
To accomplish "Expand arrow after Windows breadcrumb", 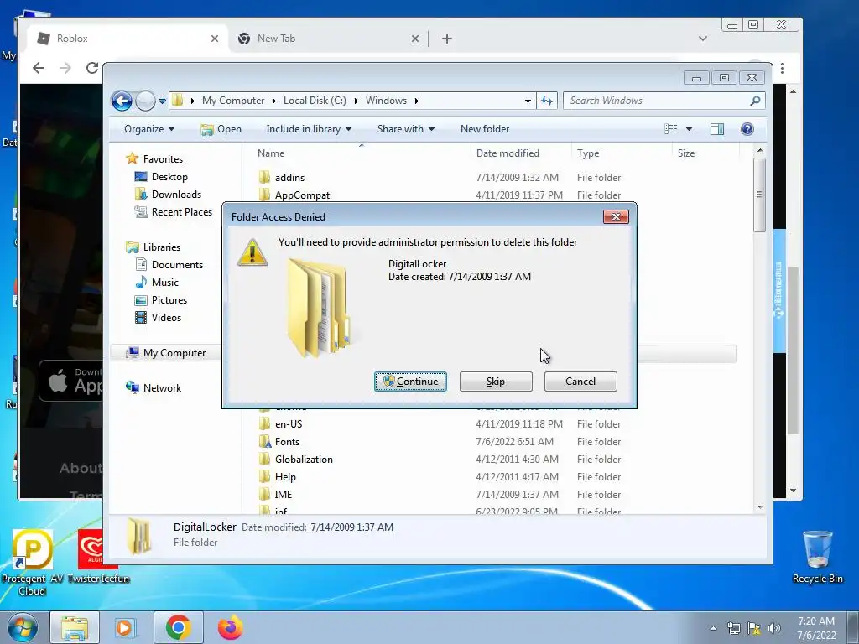I will pyautogui.click(x=416, y=101).
